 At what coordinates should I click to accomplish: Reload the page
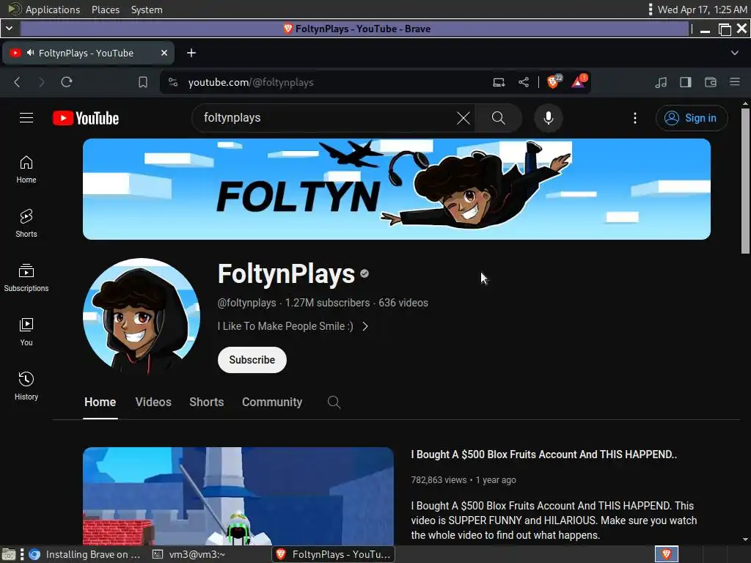click(x=67, y=82)
